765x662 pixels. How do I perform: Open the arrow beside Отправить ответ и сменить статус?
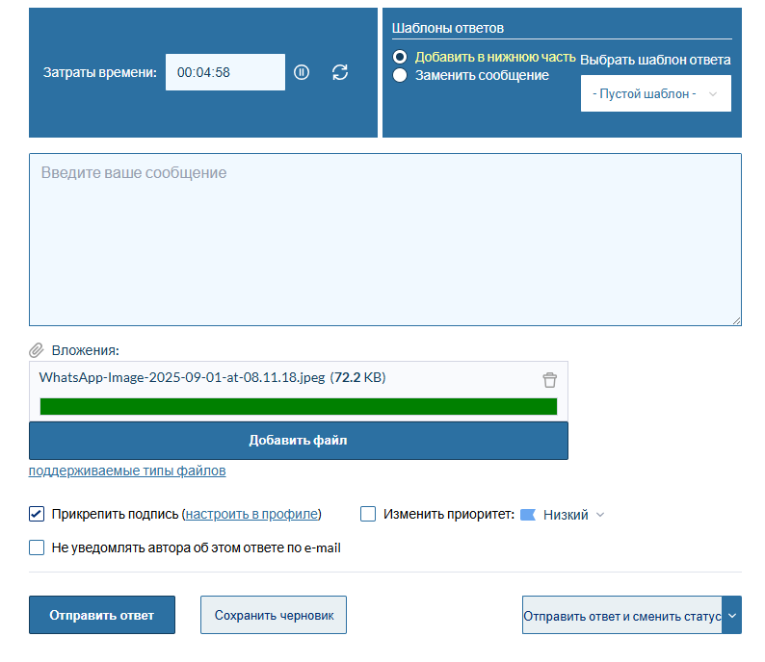(732, 615)
